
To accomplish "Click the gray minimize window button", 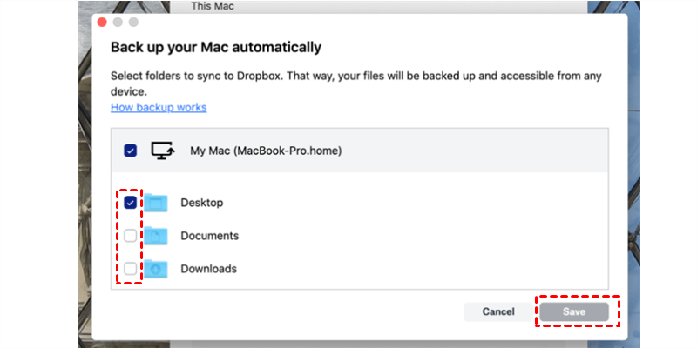I will click(x=118, y=20).
